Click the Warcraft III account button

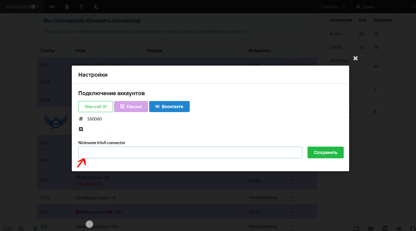(96, 107)
